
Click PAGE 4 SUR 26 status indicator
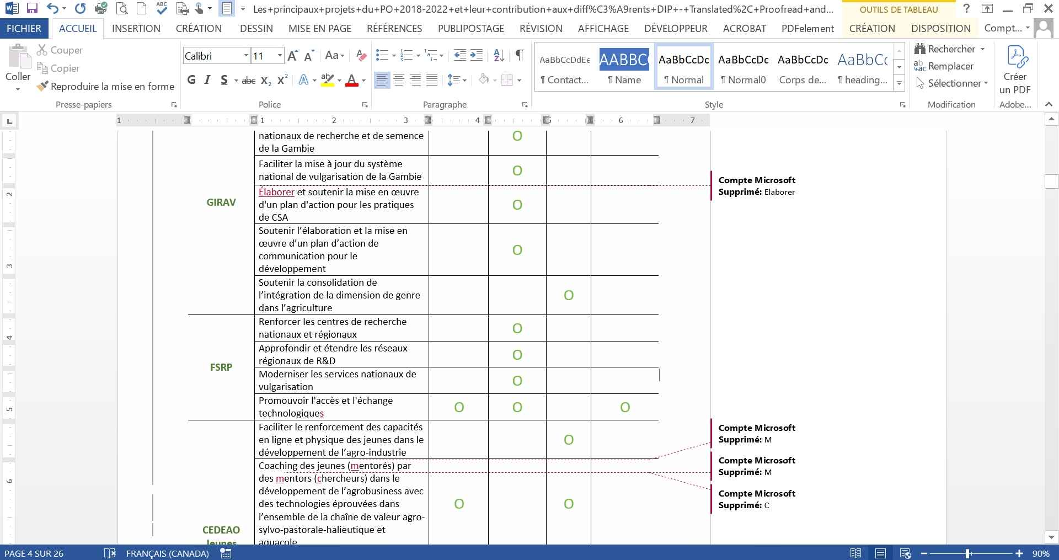[34, 553]
